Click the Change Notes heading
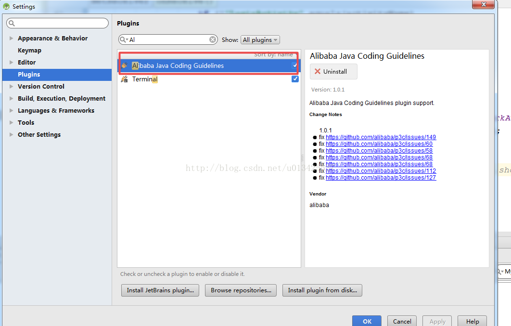The height and width of the screenshot is (326, 511). pos(326,115)
